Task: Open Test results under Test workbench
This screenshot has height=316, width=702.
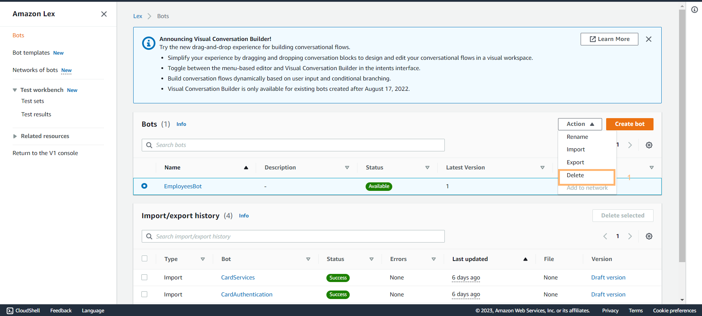Action: tap(36, 114)
